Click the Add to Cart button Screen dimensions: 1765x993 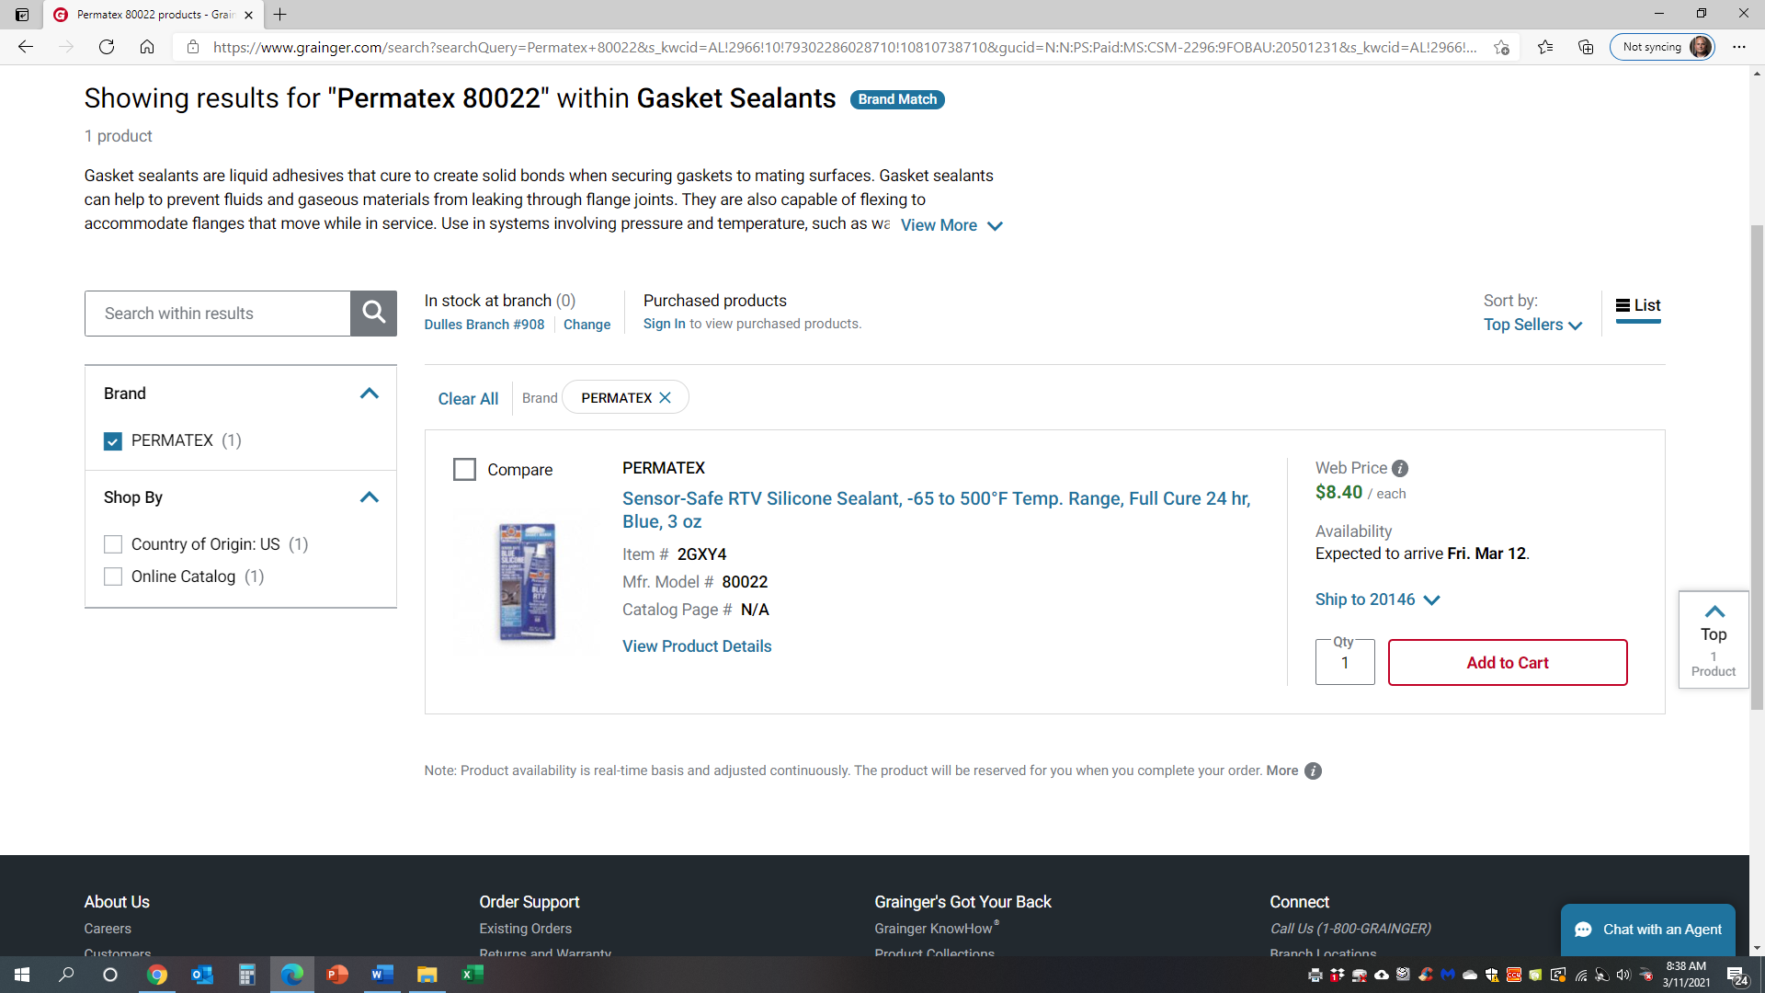coord(1507,663)
